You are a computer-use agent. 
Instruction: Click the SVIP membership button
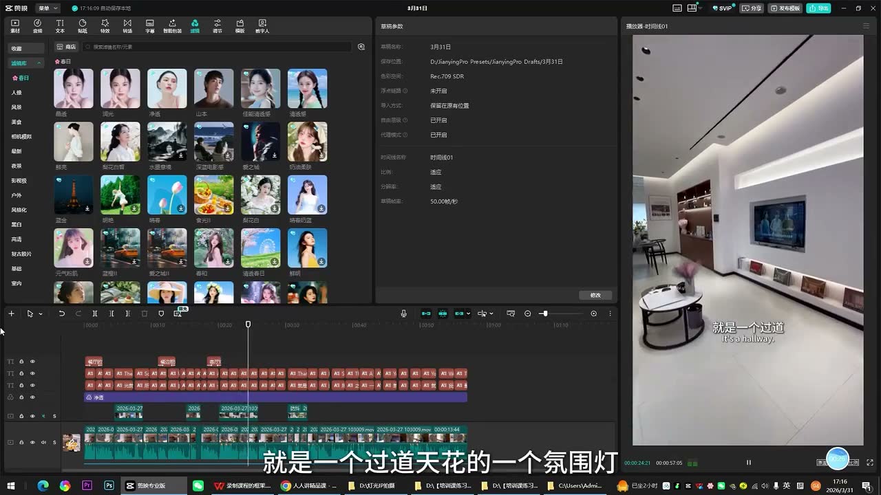point(722,8)
